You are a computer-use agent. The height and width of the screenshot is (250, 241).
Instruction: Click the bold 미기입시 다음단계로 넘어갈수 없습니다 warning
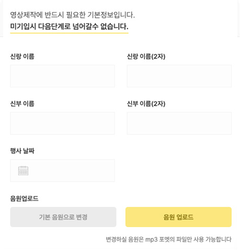[69, 27]
